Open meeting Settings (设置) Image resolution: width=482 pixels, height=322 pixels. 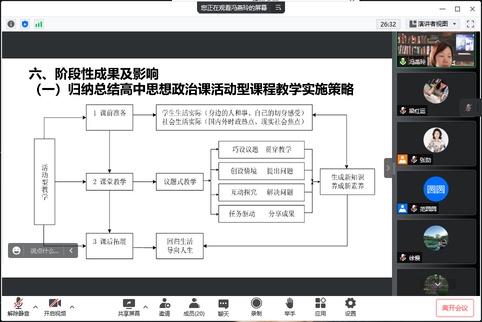point(350,307)
